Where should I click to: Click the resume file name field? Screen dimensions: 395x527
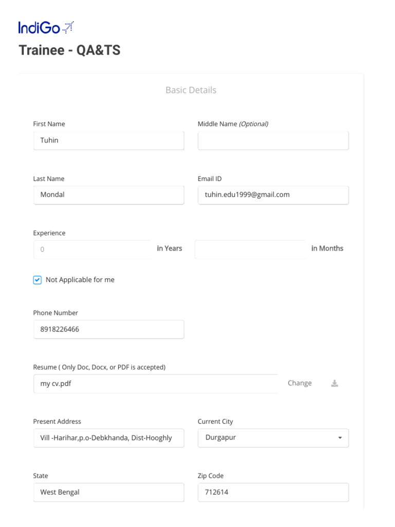[155, 384]
